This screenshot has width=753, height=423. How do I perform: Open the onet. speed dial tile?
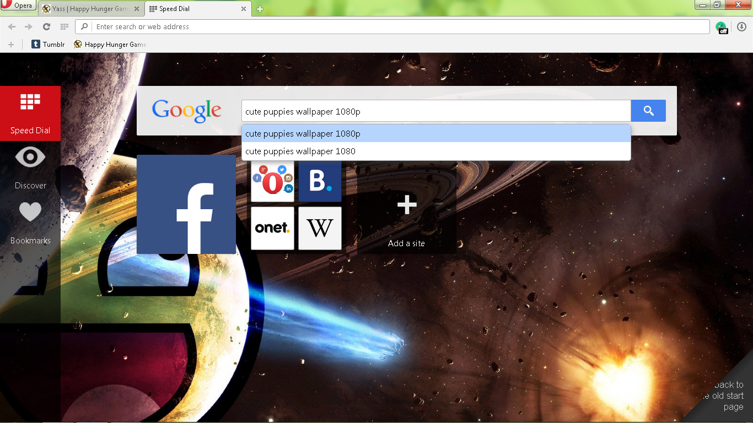click(272, 228)
